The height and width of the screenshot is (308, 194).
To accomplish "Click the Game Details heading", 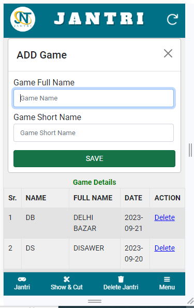I will [x=95, y=182].
